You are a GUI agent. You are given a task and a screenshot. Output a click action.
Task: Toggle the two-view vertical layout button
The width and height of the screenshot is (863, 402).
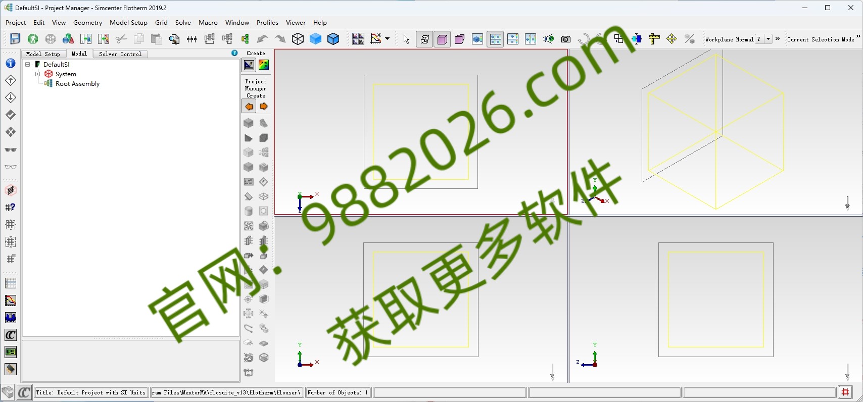[x=531, y=39]
